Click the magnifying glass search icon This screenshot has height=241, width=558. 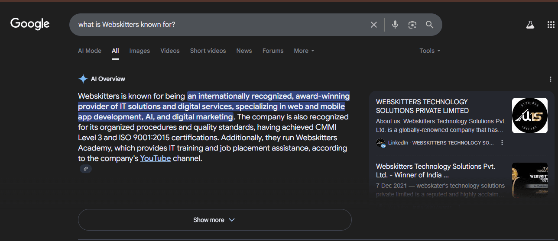tap(429, 25)
